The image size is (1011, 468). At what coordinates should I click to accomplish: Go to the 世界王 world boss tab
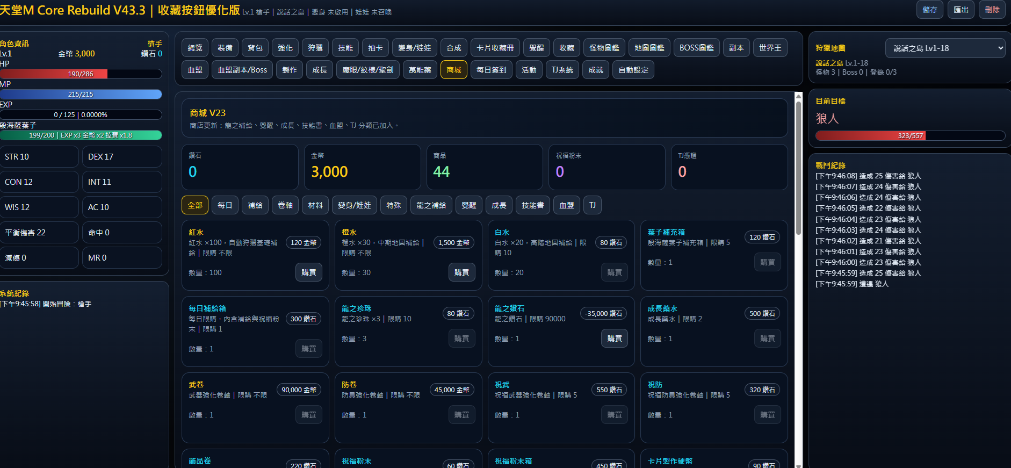[x=770, y=48]
